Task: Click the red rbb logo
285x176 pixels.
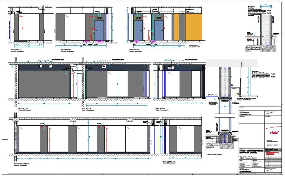Action: point(274,132)
